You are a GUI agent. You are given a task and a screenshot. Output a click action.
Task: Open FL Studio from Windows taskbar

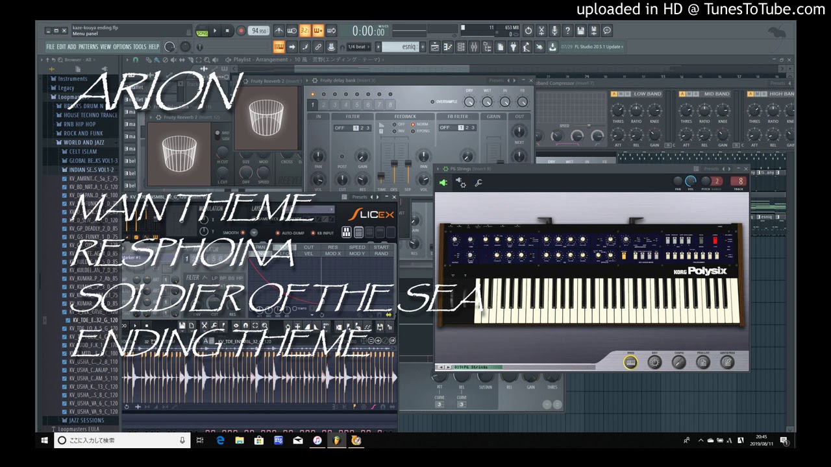tap(336, 440)
